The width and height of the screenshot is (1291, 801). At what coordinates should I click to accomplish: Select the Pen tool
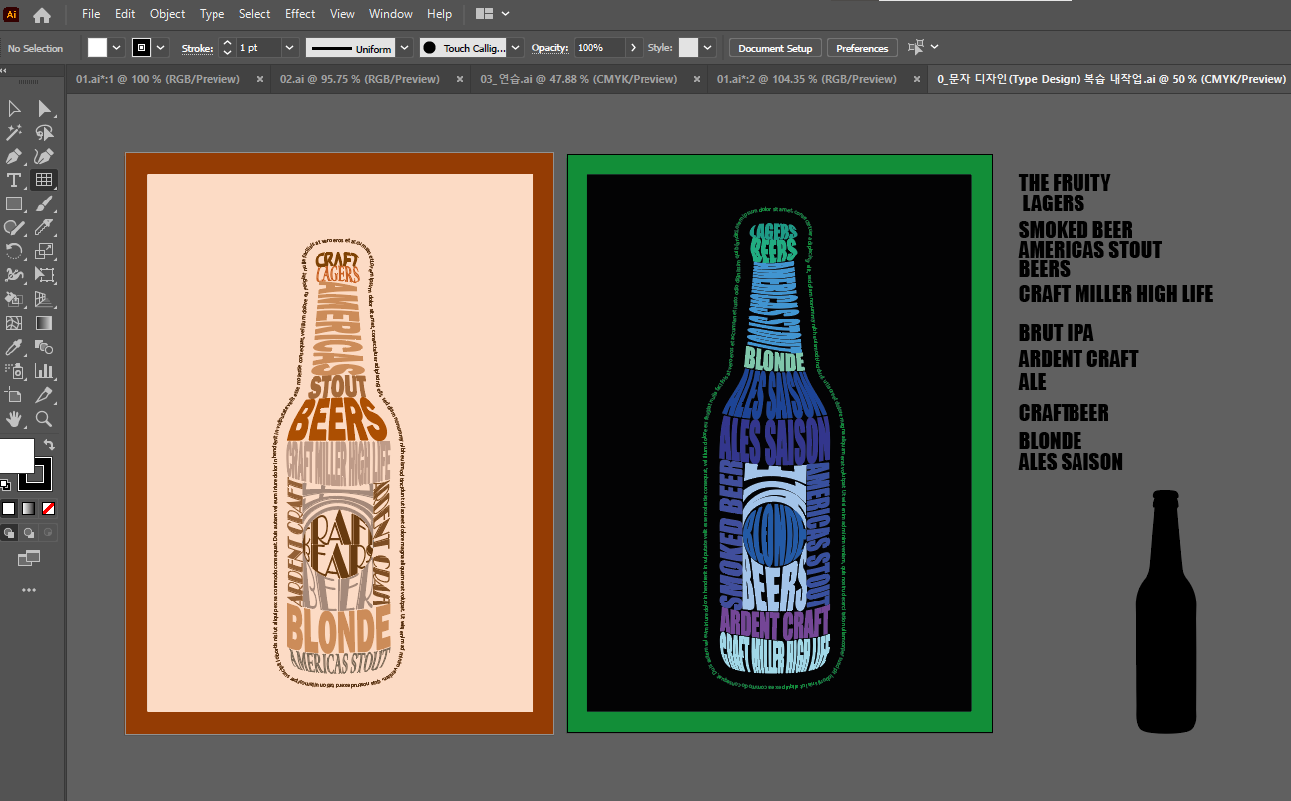click(14, 156)
